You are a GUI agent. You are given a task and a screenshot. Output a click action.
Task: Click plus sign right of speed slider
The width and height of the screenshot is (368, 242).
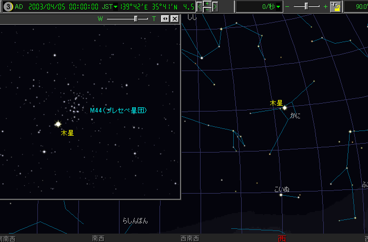(x=325, y=6)
